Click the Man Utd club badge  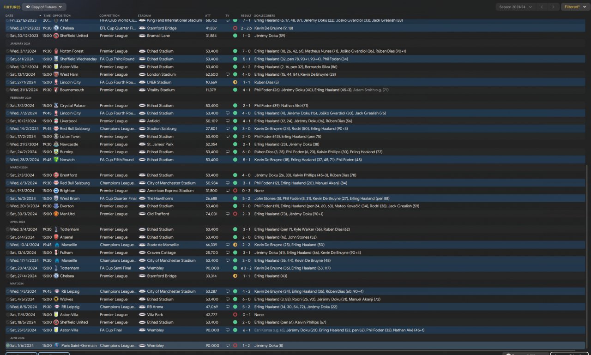[56, 214]
